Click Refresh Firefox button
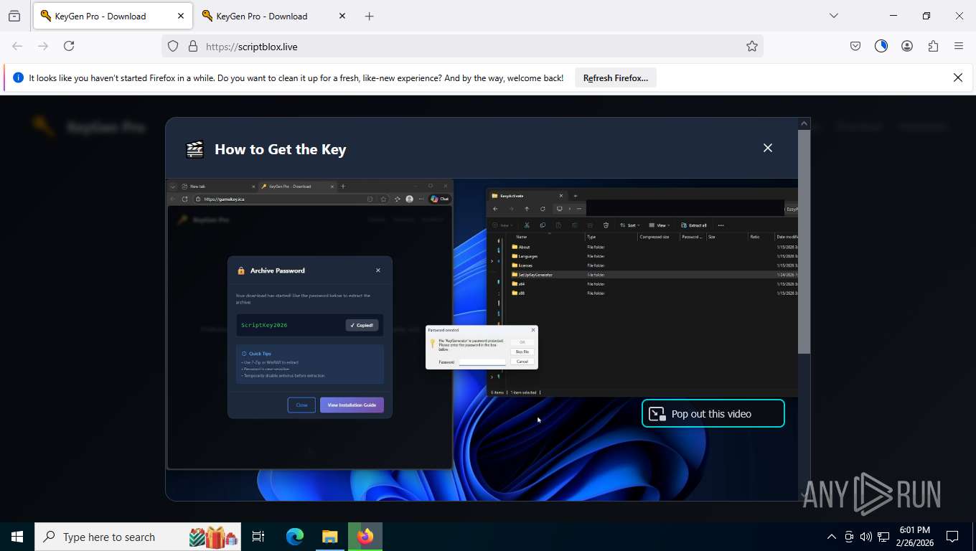 616,78
